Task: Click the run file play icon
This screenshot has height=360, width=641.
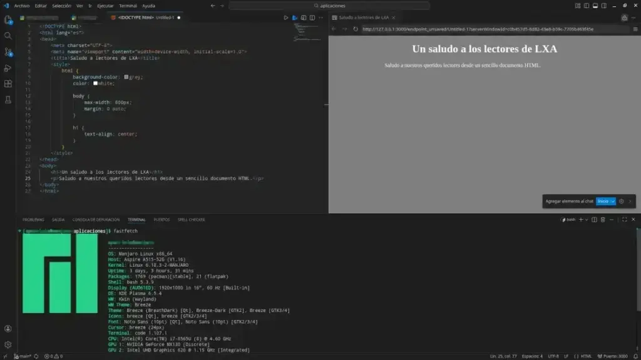Action: click(285, 17)
